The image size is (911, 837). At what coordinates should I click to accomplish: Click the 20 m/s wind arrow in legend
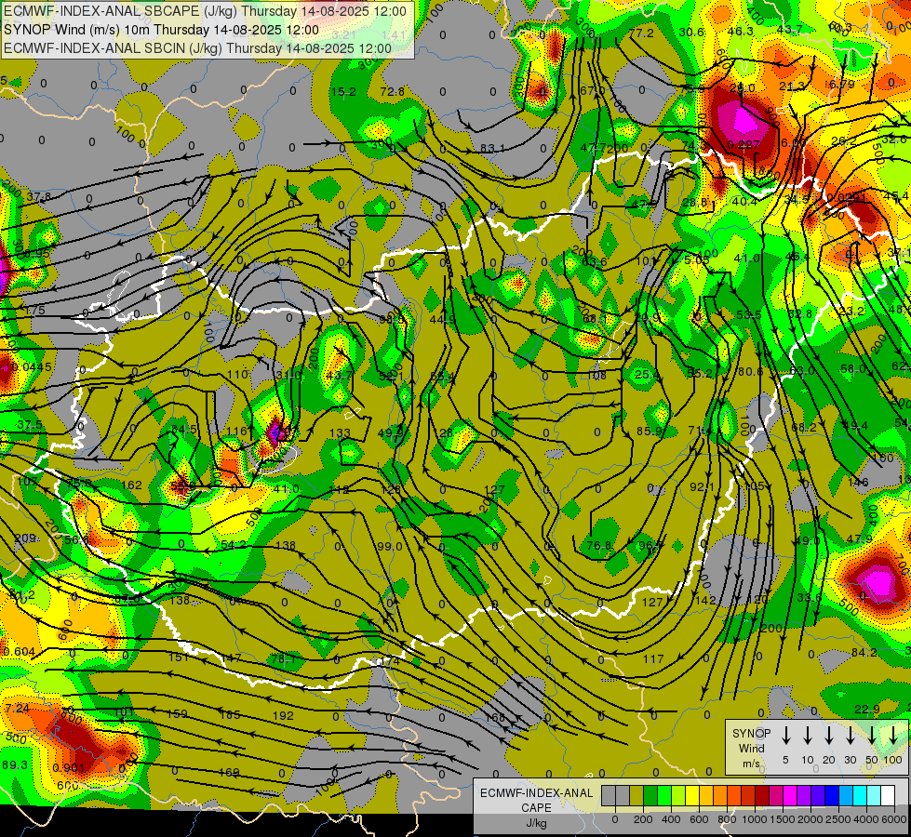pyautogui.click(x=829, y=736)
